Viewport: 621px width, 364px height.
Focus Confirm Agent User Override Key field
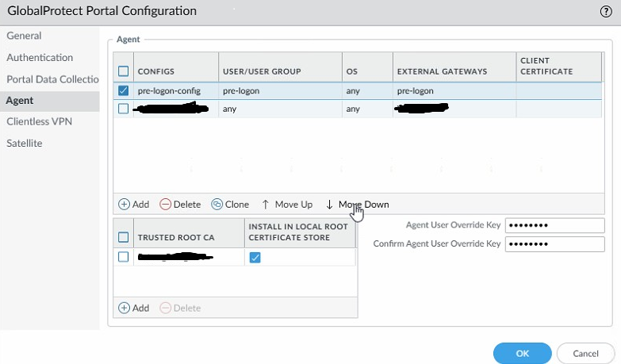pos(555,244)
